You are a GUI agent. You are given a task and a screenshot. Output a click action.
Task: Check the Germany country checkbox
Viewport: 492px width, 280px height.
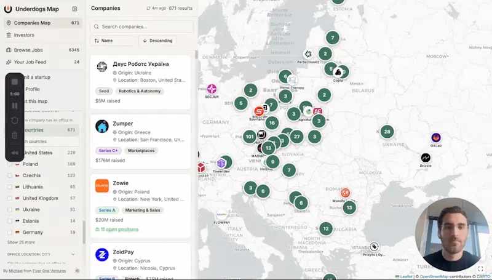pos(10,232)
